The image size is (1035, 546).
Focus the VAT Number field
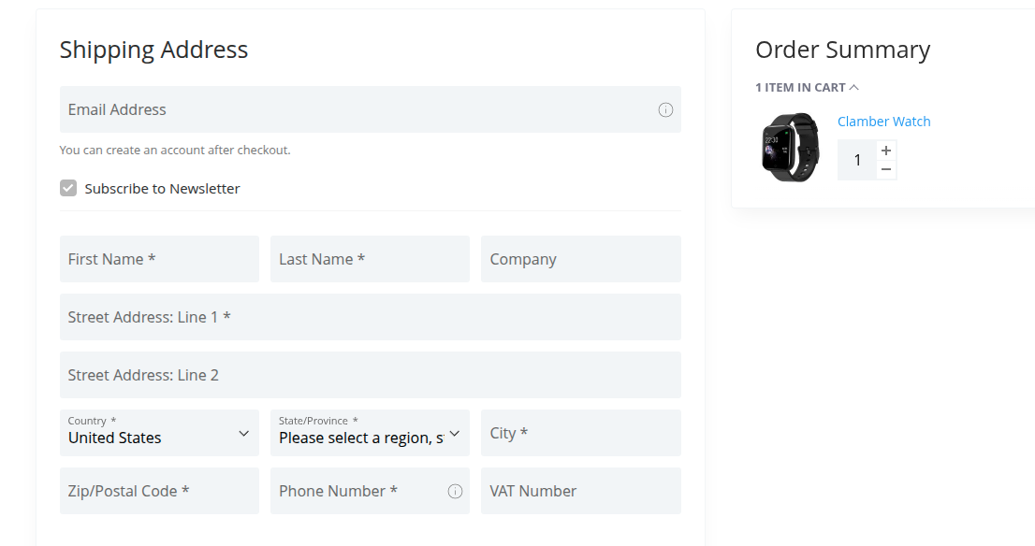581,491
